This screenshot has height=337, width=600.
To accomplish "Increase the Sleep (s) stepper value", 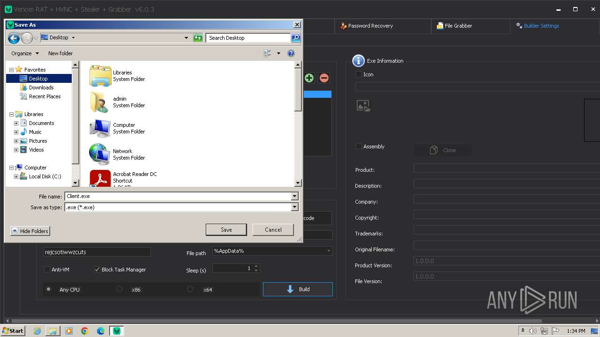I will click(x=256, y=266).
